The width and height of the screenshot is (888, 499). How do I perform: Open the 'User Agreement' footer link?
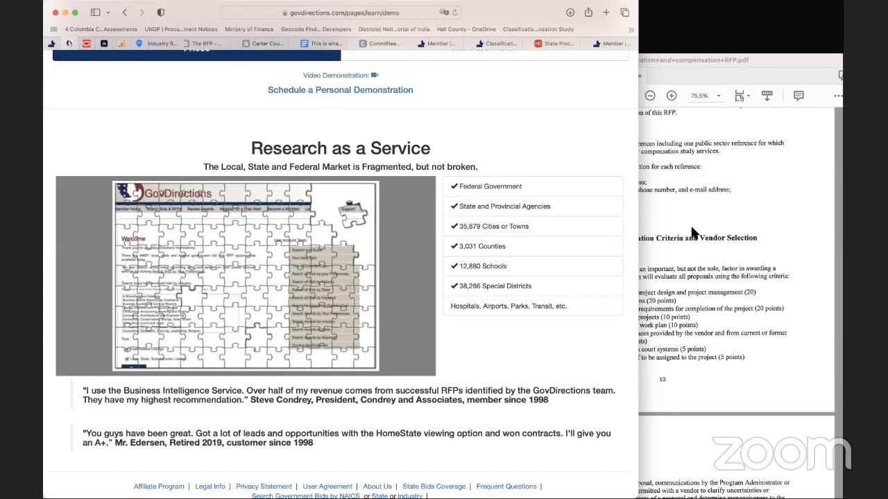coord(327,487)
